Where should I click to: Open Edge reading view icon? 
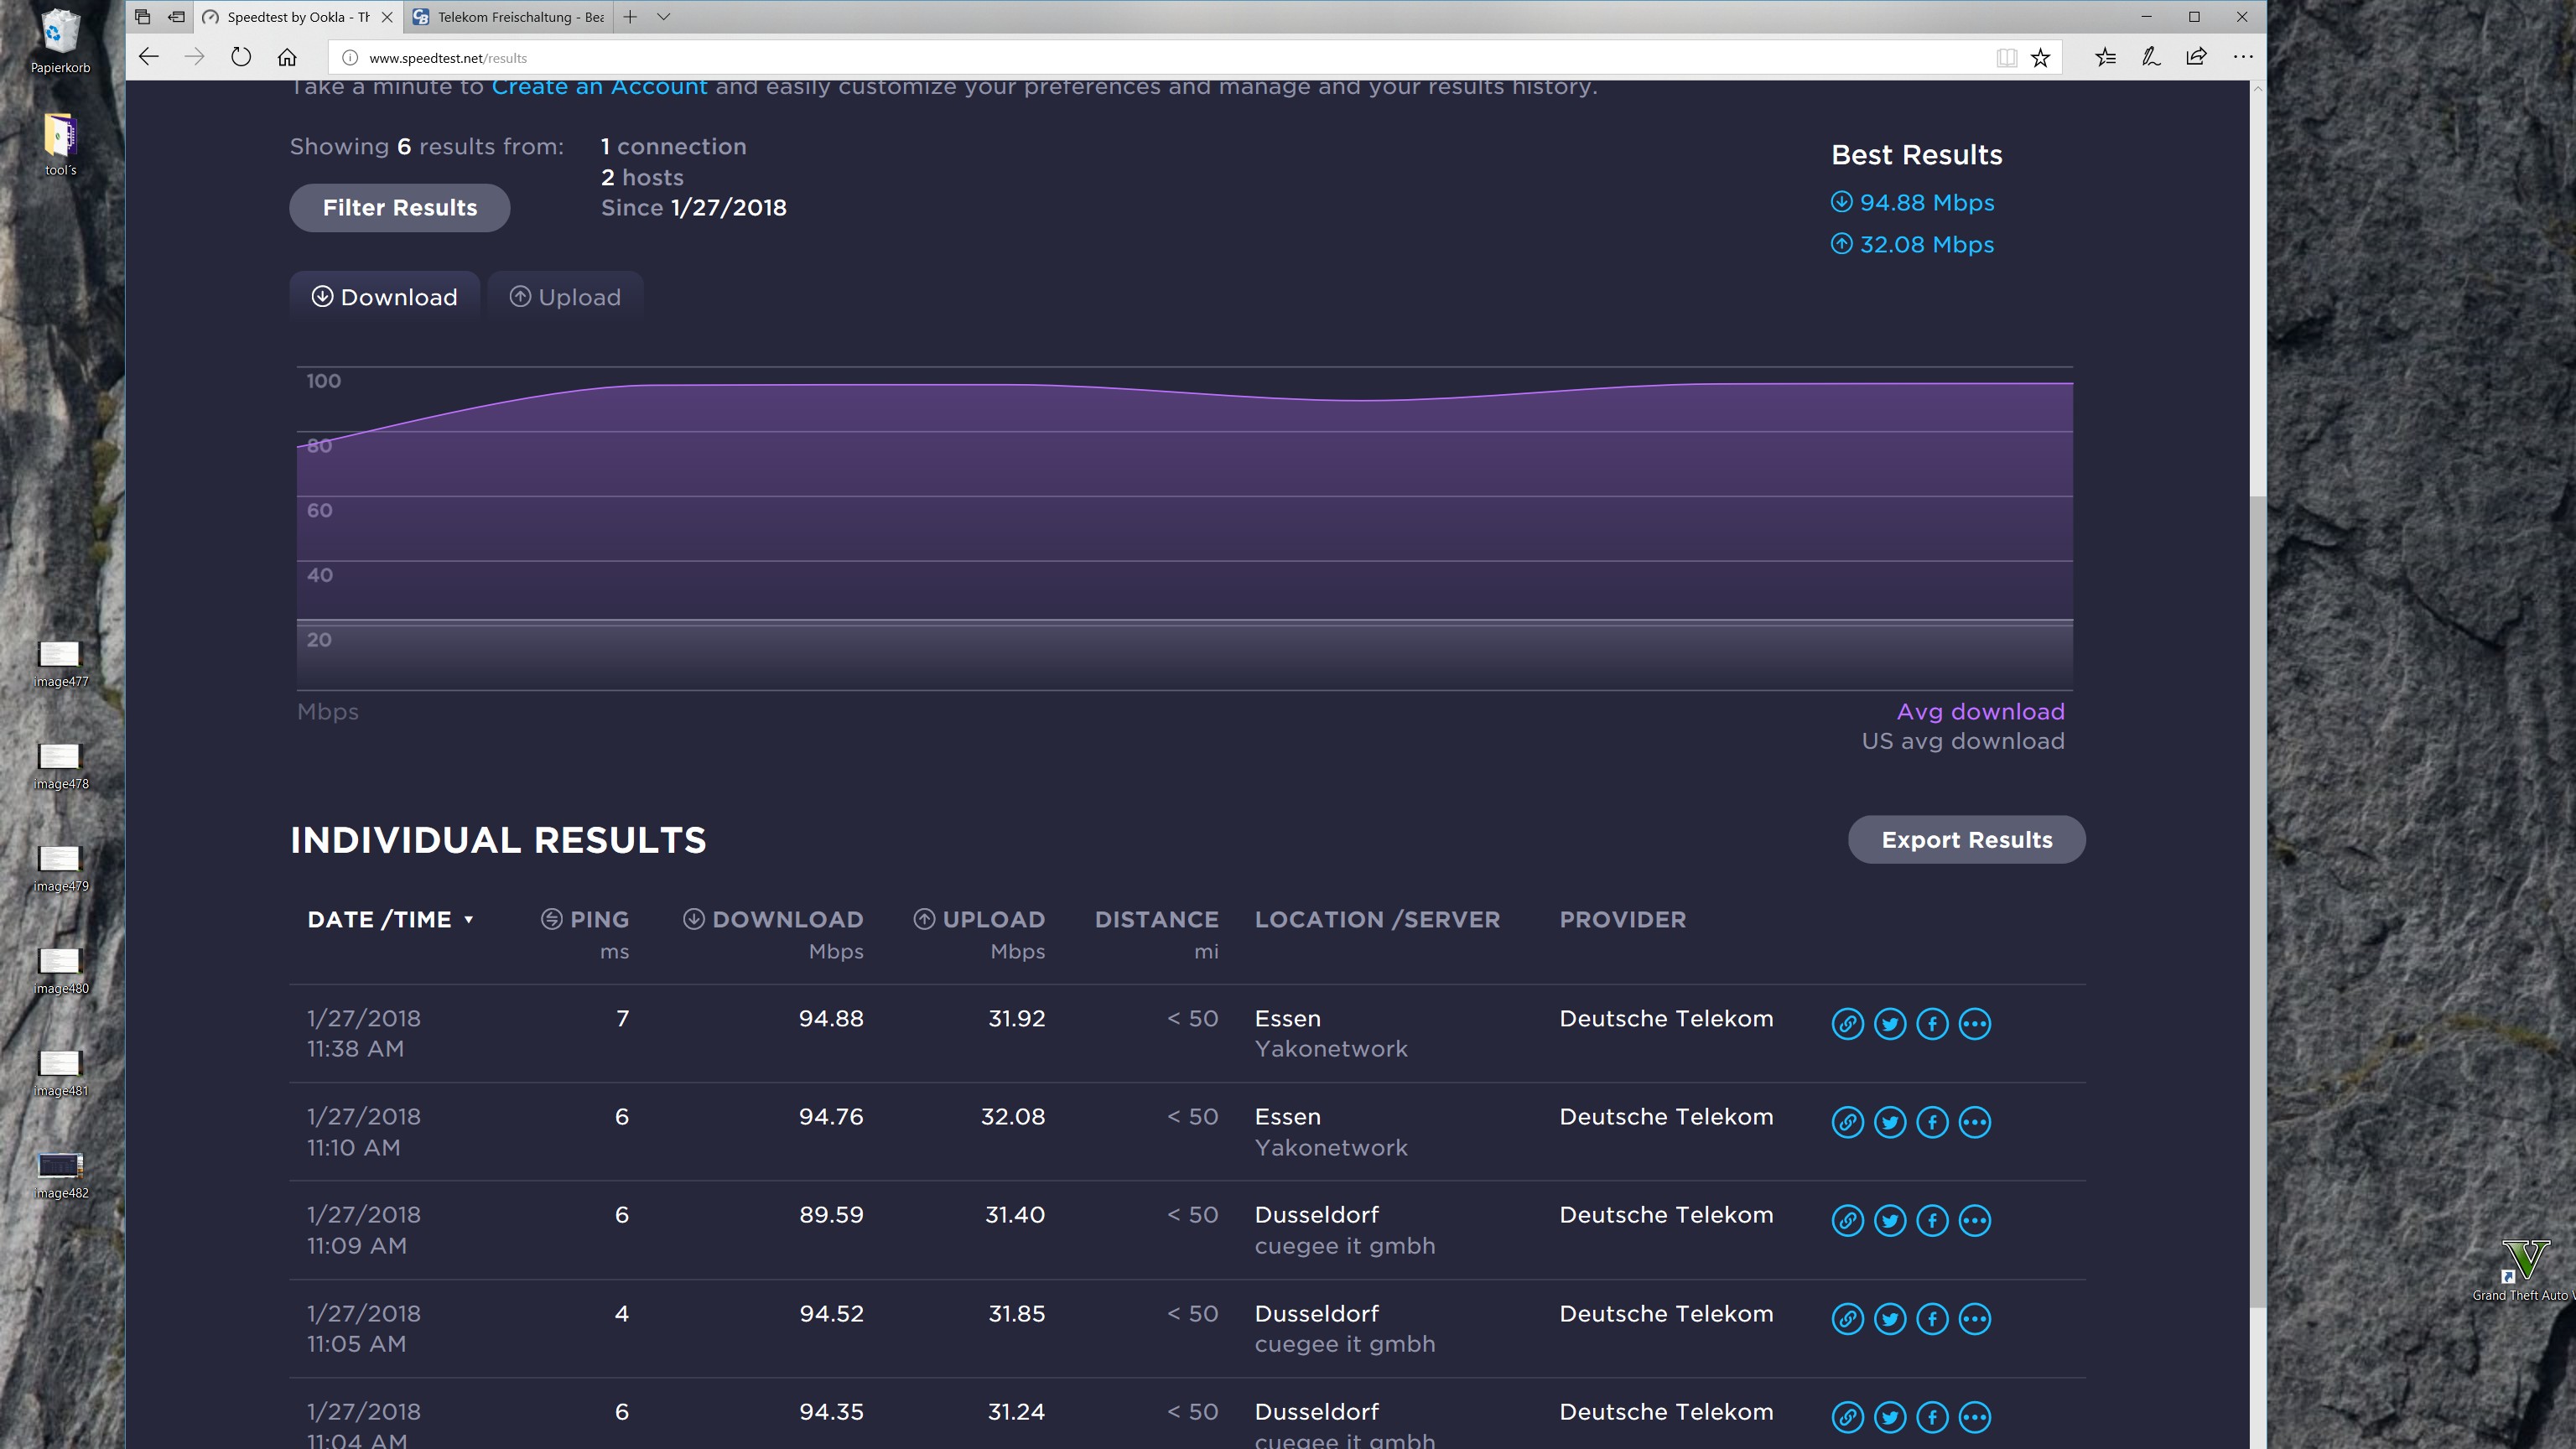pos(2006,58)
